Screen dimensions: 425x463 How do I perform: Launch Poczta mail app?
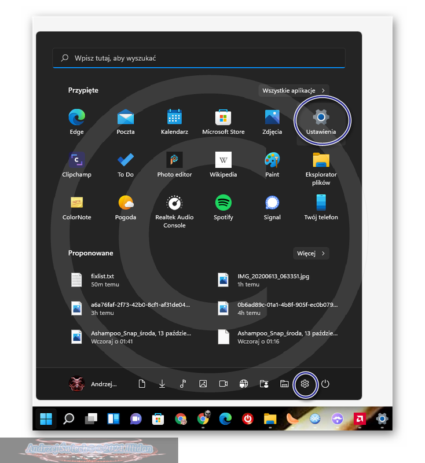click(126, 122)
